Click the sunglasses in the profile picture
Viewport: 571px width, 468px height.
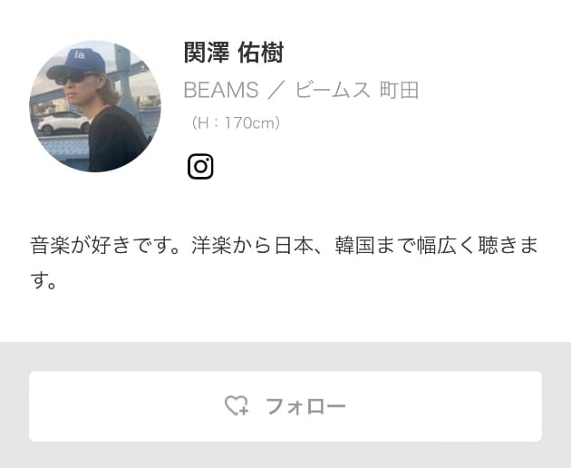click(x=73, y=78)
